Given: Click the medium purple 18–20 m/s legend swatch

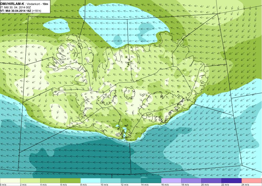Looking at the screenshot, I should (x=191, y=181).
